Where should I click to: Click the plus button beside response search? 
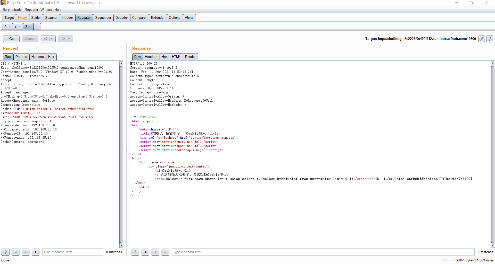point(155,252)
